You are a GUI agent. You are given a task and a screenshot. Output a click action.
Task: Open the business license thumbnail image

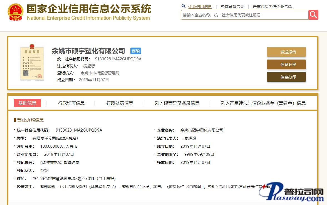click(32, 63)
